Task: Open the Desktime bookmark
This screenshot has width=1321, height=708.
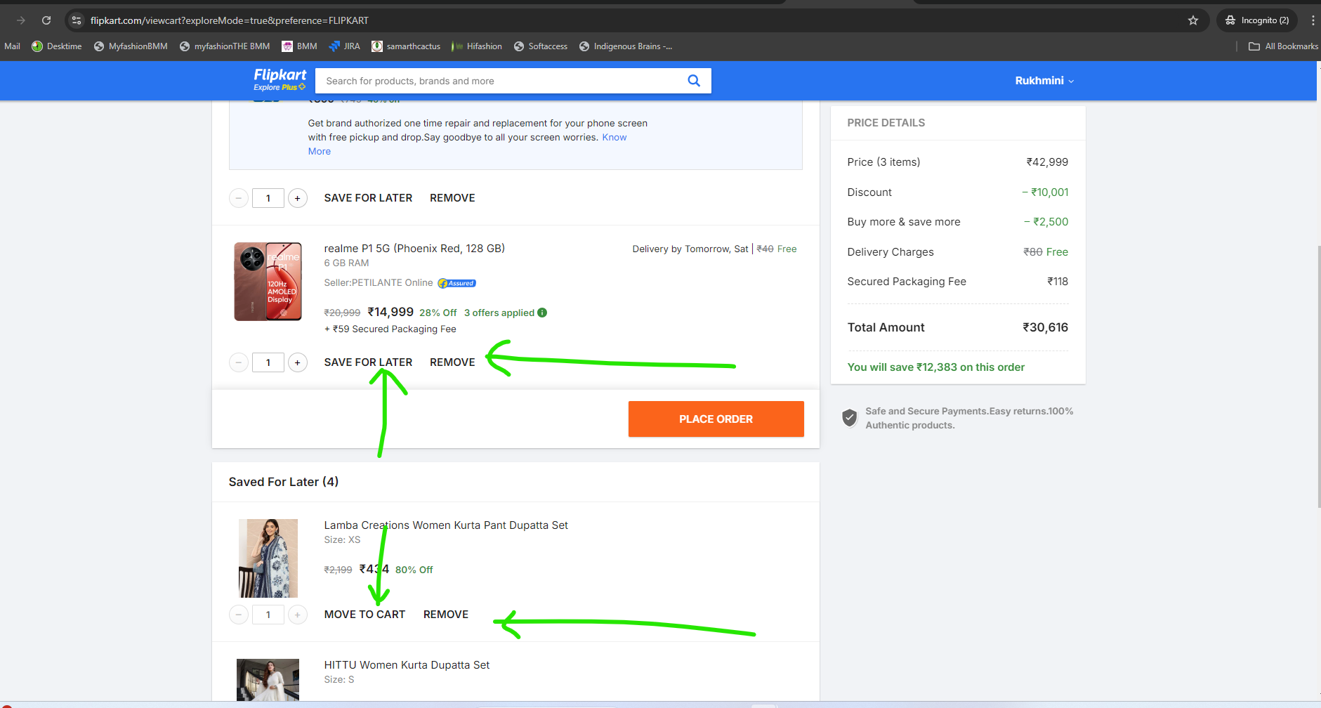Action: coord(57,46)
